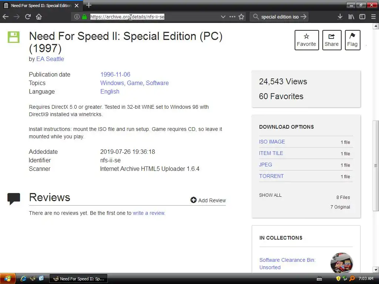379x284 pixels.
Task: Open the EA Seattle creator link
Action: point(50,59)
